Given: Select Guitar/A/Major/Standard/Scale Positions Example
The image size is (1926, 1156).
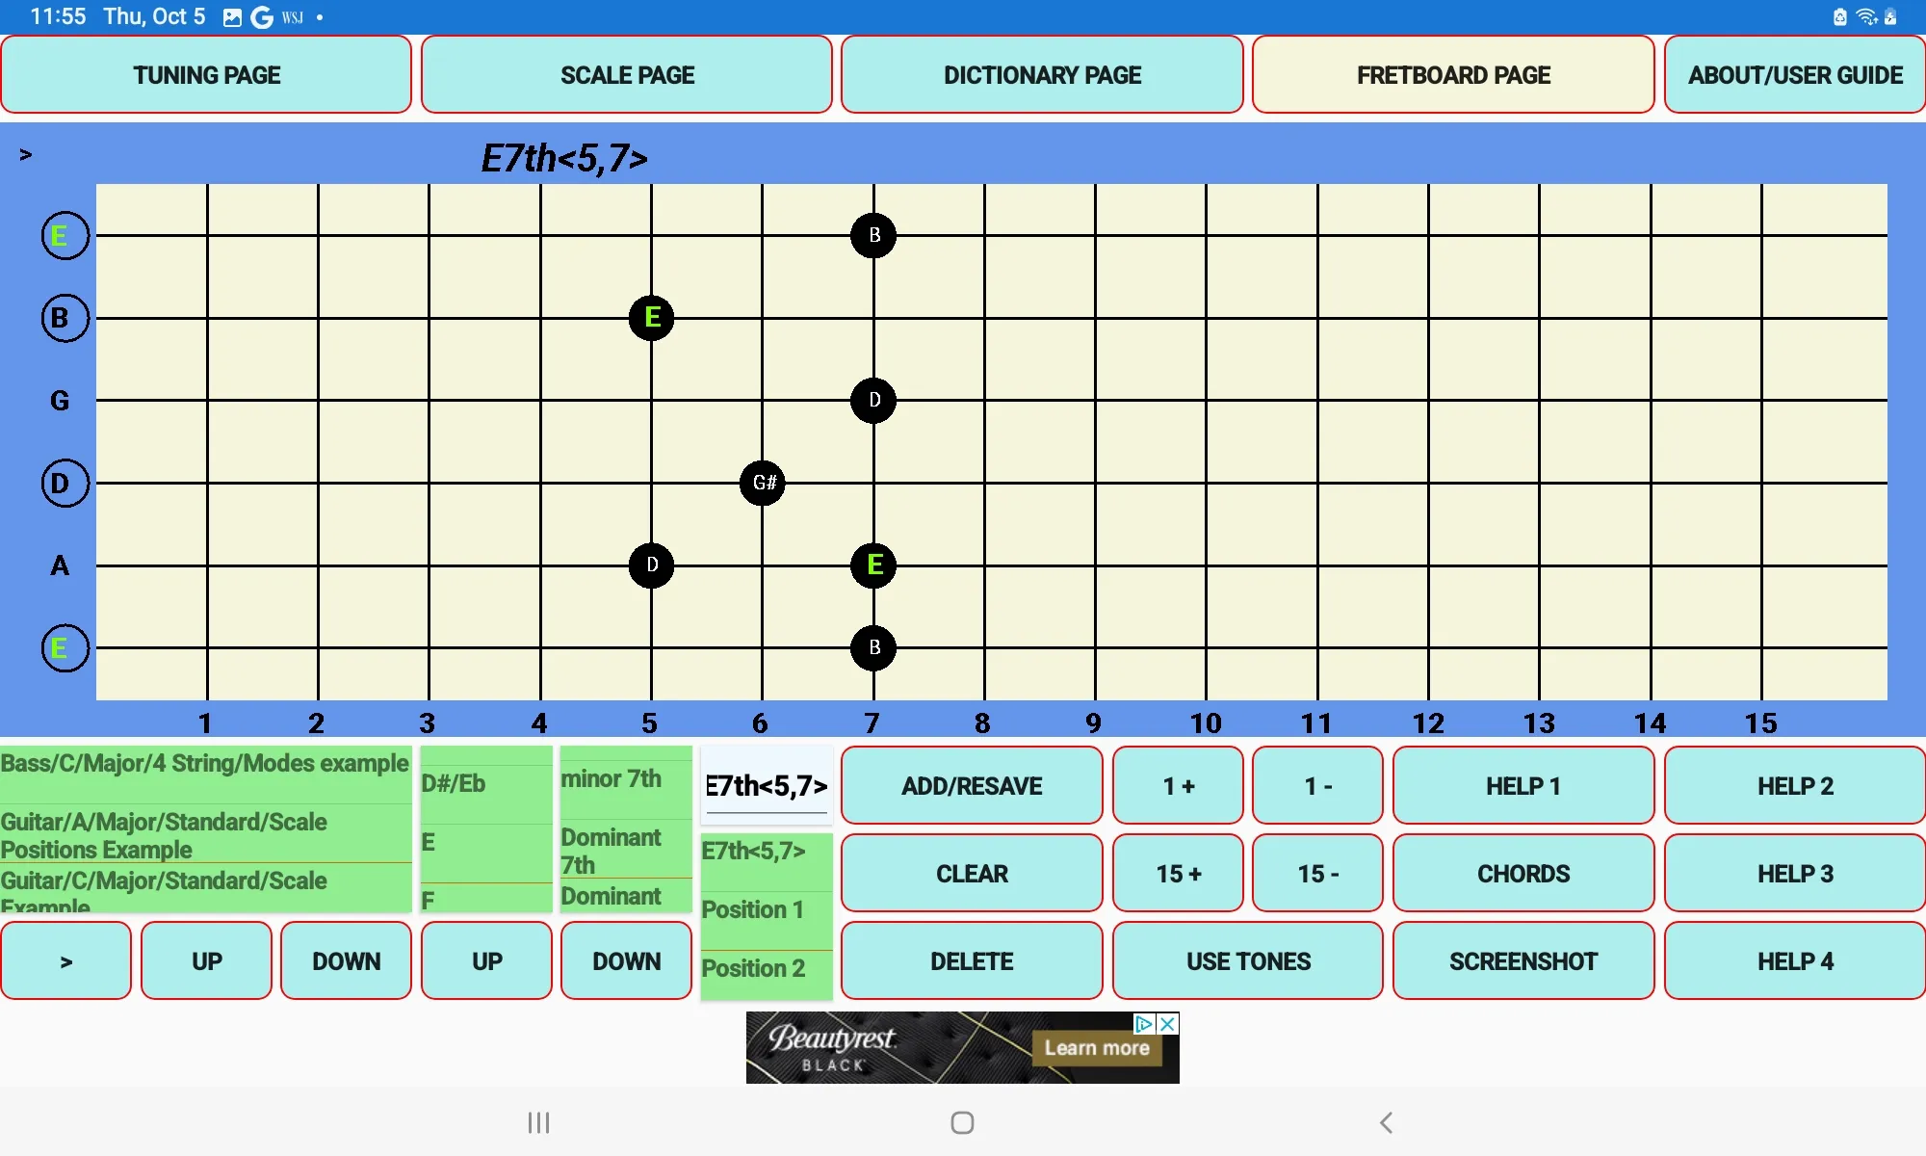Looking at the screenshot, I should pos(205,834).
